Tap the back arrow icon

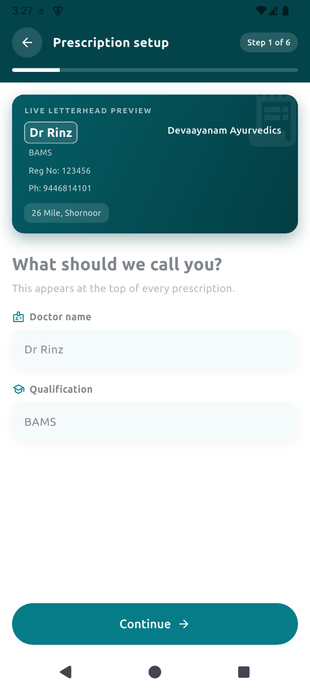point(27,43)
